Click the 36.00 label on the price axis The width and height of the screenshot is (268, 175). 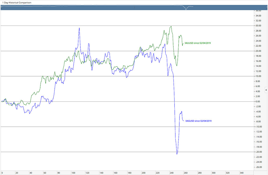pyautogui.click(x=258, y=11)
